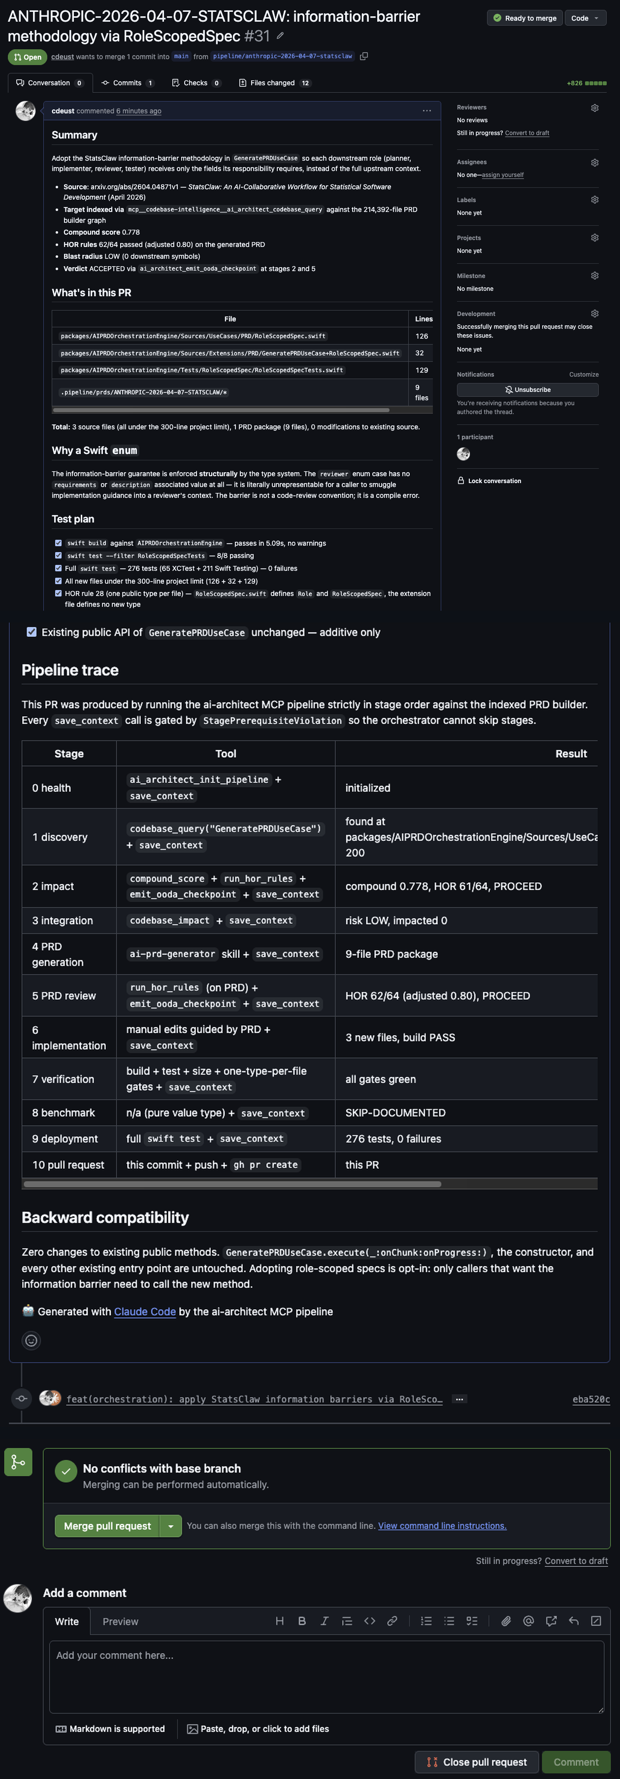Open emoji reactions on the PR description
Image resolution: width=620 pixels, height=1779 pixels.
pos(31,1340)
